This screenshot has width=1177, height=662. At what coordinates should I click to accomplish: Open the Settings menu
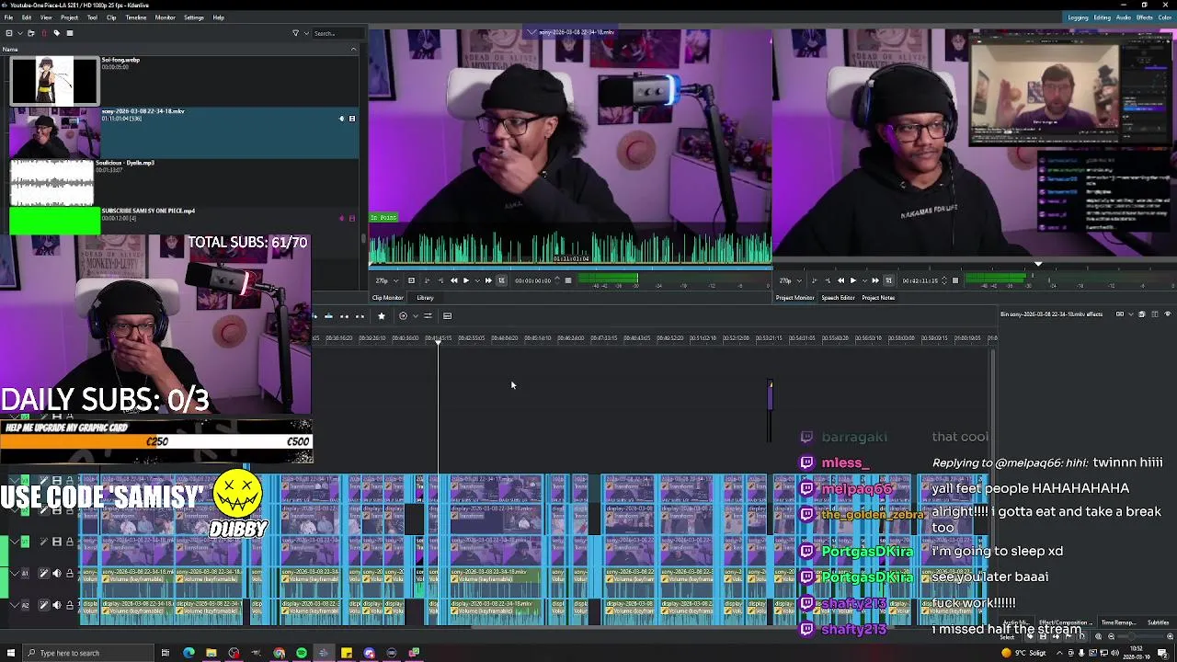[x=193, y=17]
